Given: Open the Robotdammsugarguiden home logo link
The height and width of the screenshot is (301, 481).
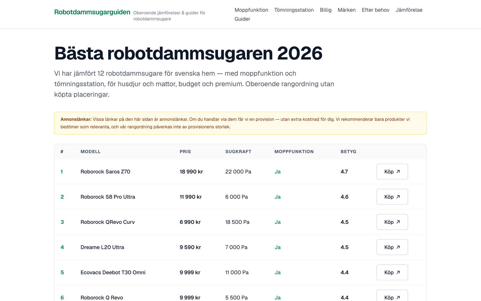Looking at the screenshot, I should (x=92, y=12).
